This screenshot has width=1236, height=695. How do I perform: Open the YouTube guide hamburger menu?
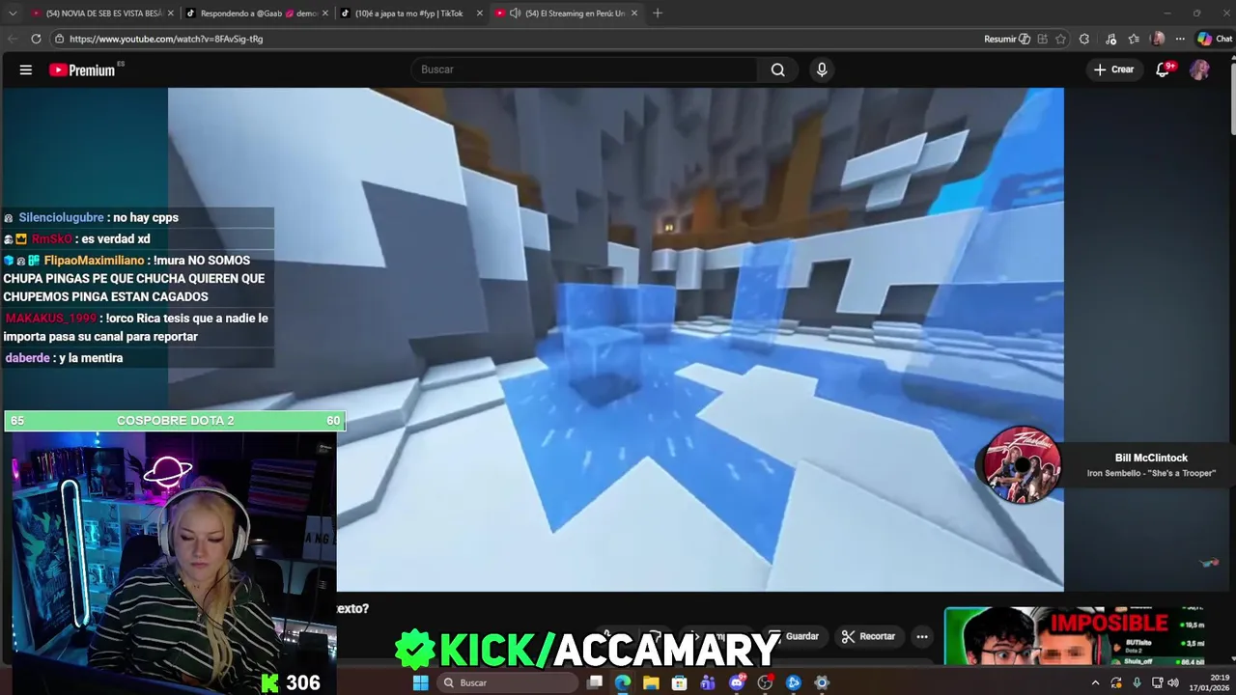tap(26, 69)
